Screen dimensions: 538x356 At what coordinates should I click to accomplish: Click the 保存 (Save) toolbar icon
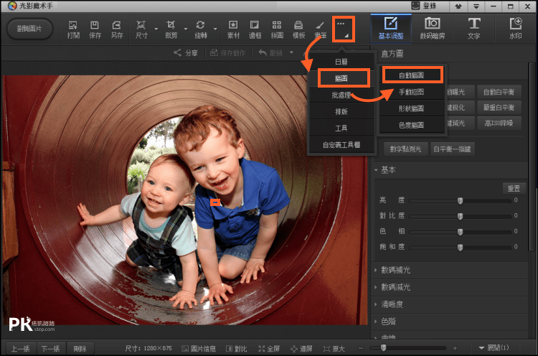point(95,25)
